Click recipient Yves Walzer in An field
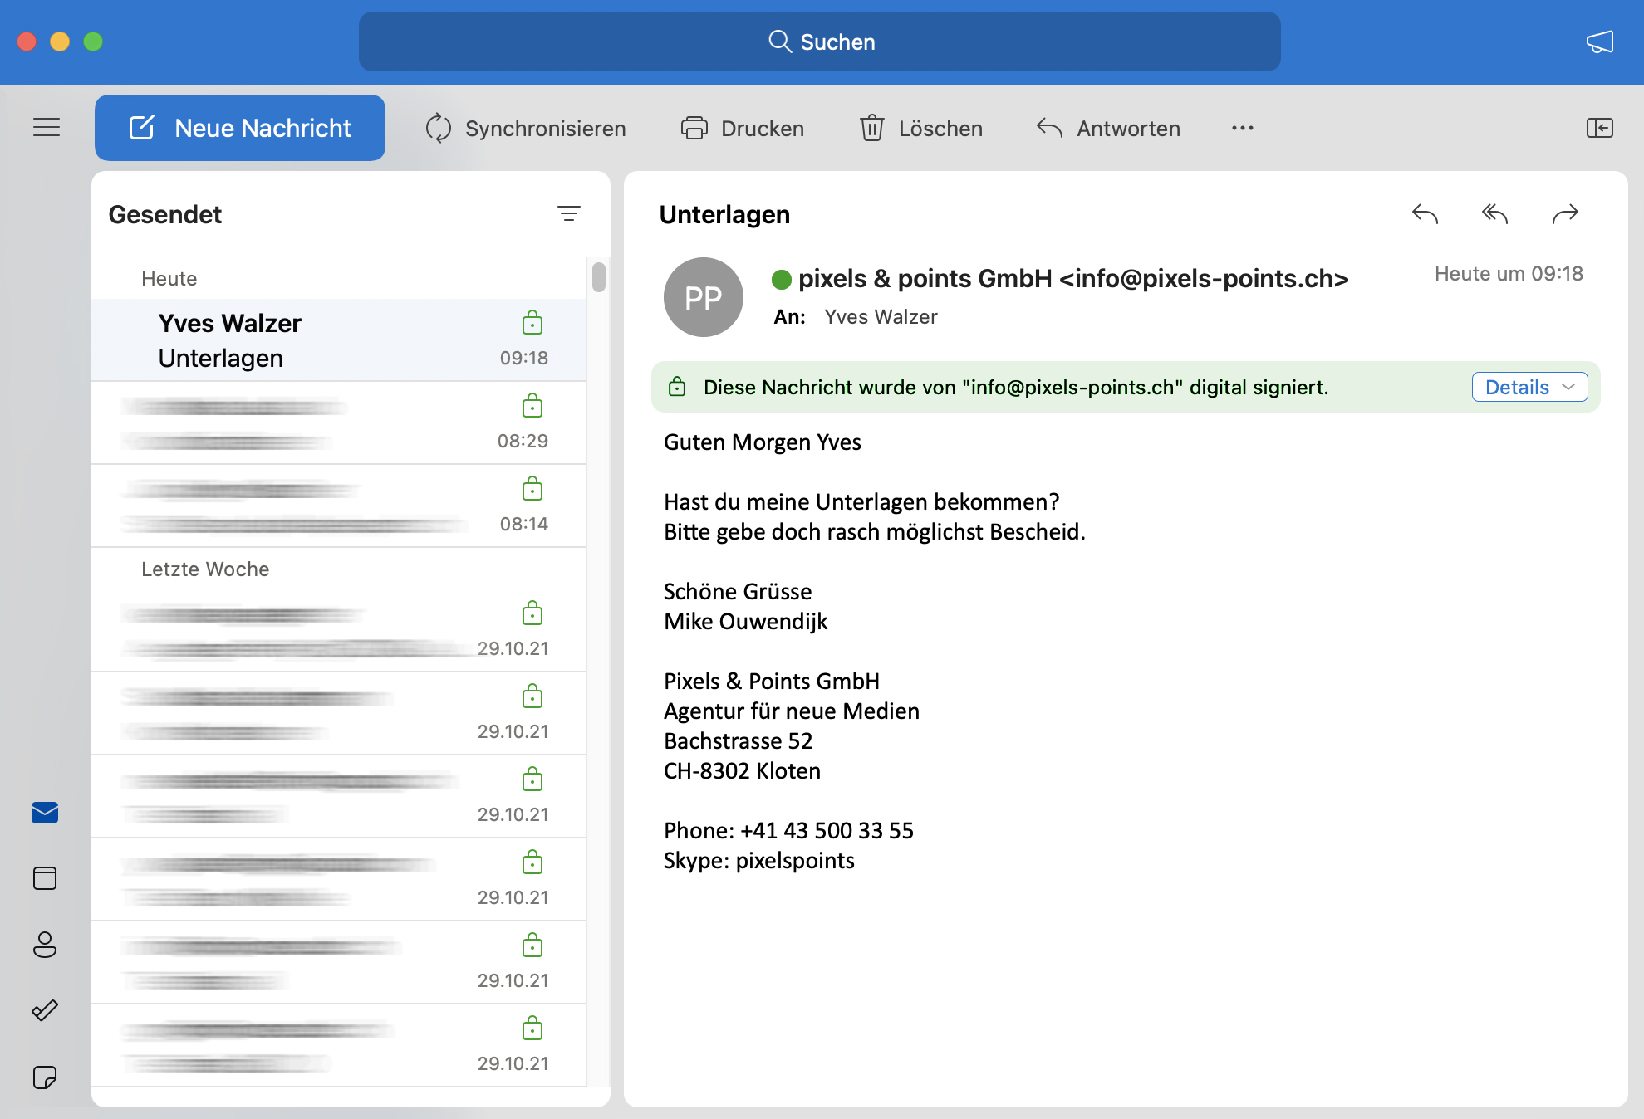The width and height of the screenshot is (1644, 1119). 881,317
